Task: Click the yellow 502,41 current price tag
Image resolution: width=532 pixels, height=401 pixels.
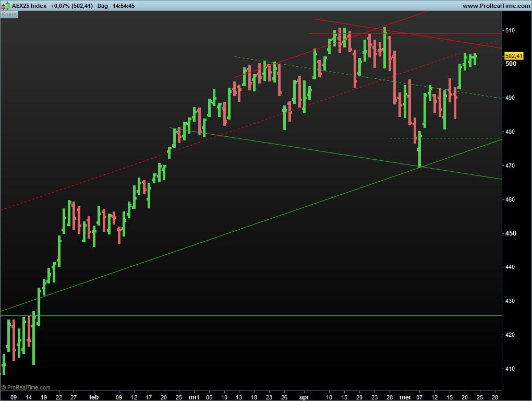Action: point(514,56)
